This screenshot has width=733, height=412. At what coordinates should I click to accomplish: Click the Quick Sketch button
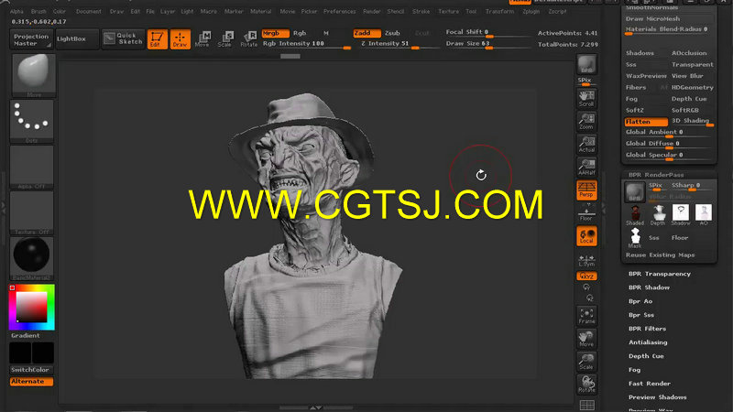[x=123, y=38]
